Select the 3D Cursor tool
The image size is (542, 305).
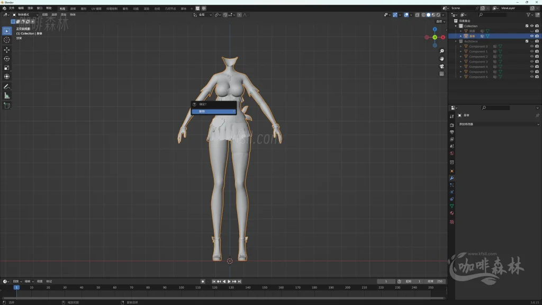[x=6, y=40]
